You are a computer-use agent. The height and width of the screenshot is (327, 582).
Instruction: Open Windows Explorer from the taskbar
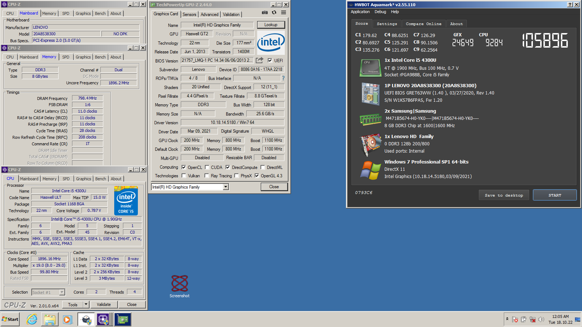click(x=50, y=319)
